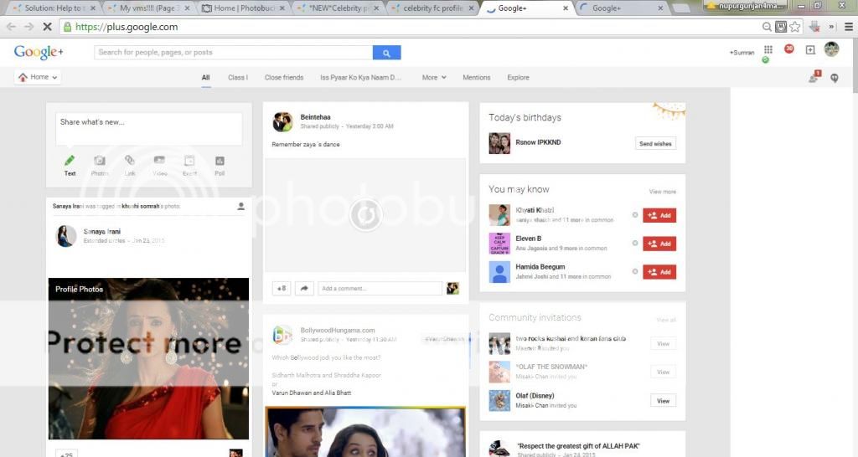Screen dimensions: 858x457
Task: Open the Home dropdown menu
Action: coord(39,77)
